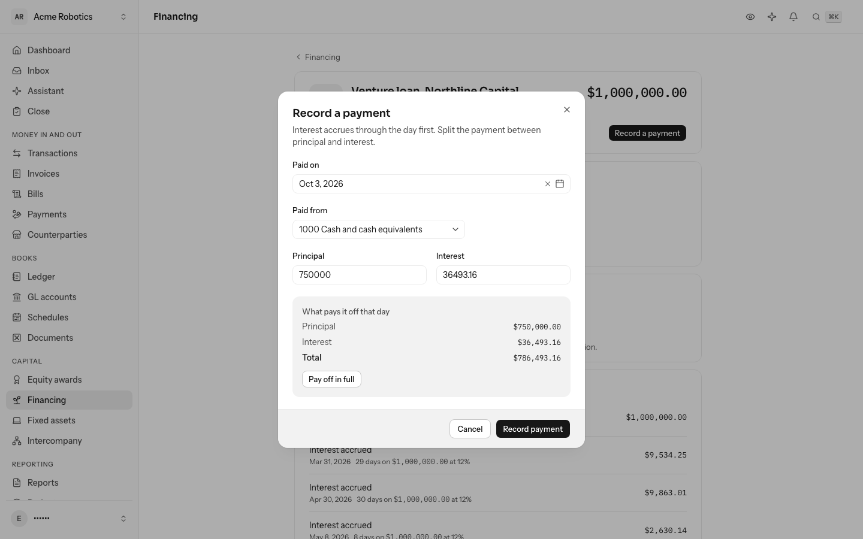863x539 pixels.
Task: Open Close in the sidebar
Action: (x=70, y=111)
